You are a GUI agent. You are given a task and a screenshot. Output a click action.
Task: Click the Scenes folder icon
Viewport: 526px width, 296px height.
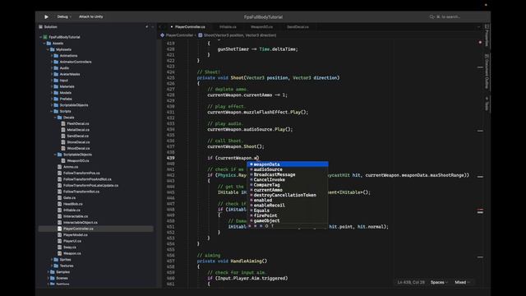(53, 278)
